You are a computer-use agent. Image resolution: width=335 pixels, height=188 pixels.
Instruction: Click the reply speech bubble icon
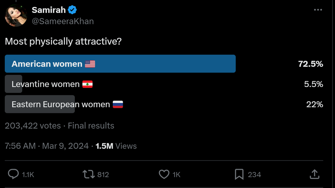click(13, 174)
